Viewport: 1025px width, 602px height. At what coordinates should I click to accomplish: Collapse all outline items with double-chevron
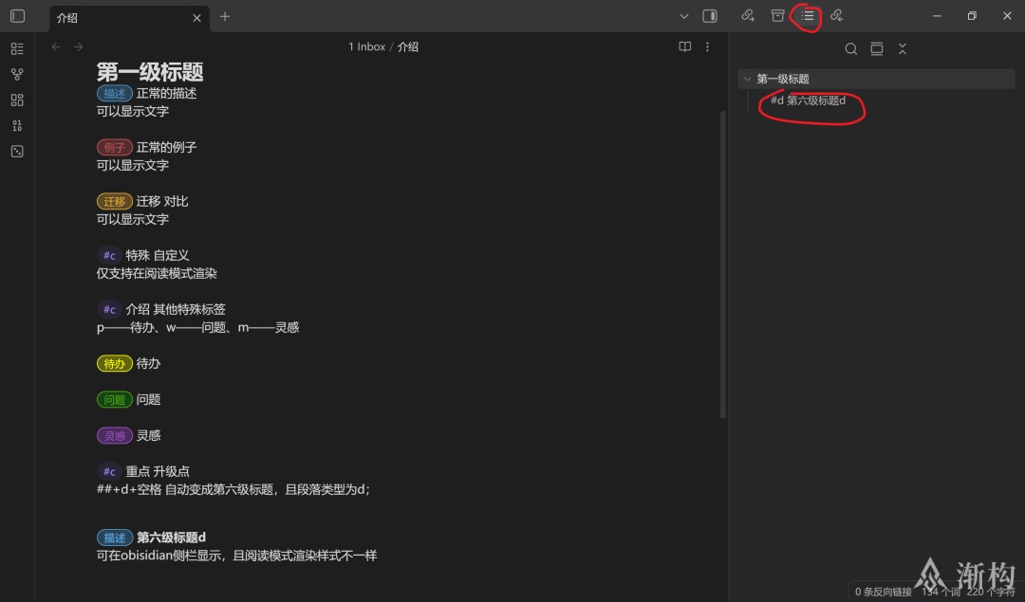click(903, 48)
